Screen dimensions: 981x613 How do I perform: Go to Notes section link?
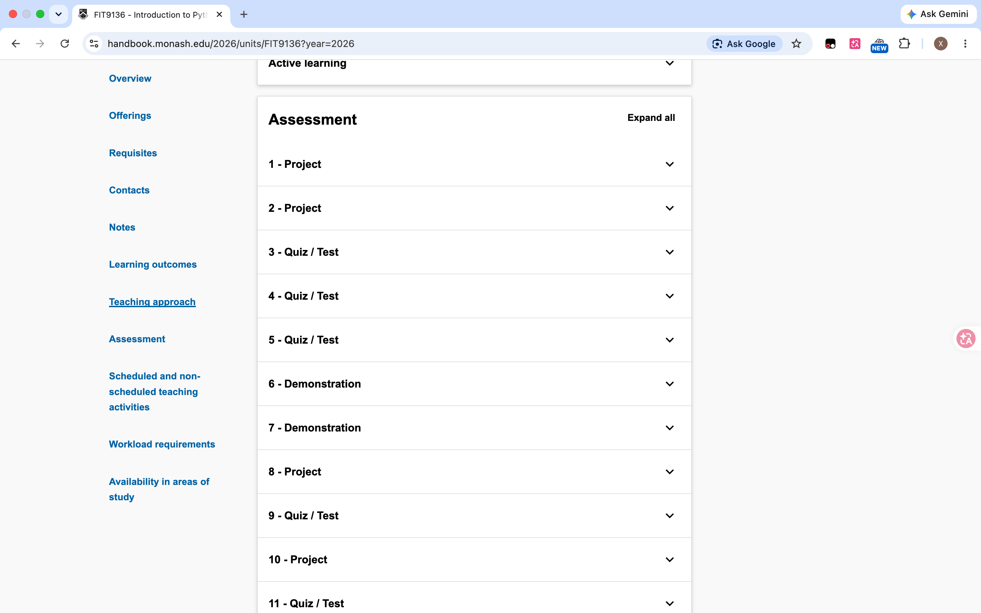pos(122,227)
